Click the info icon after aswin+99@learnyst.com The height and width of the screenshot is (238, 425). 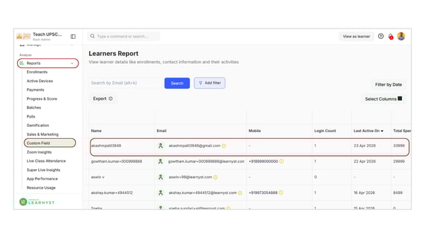point(215,178)
